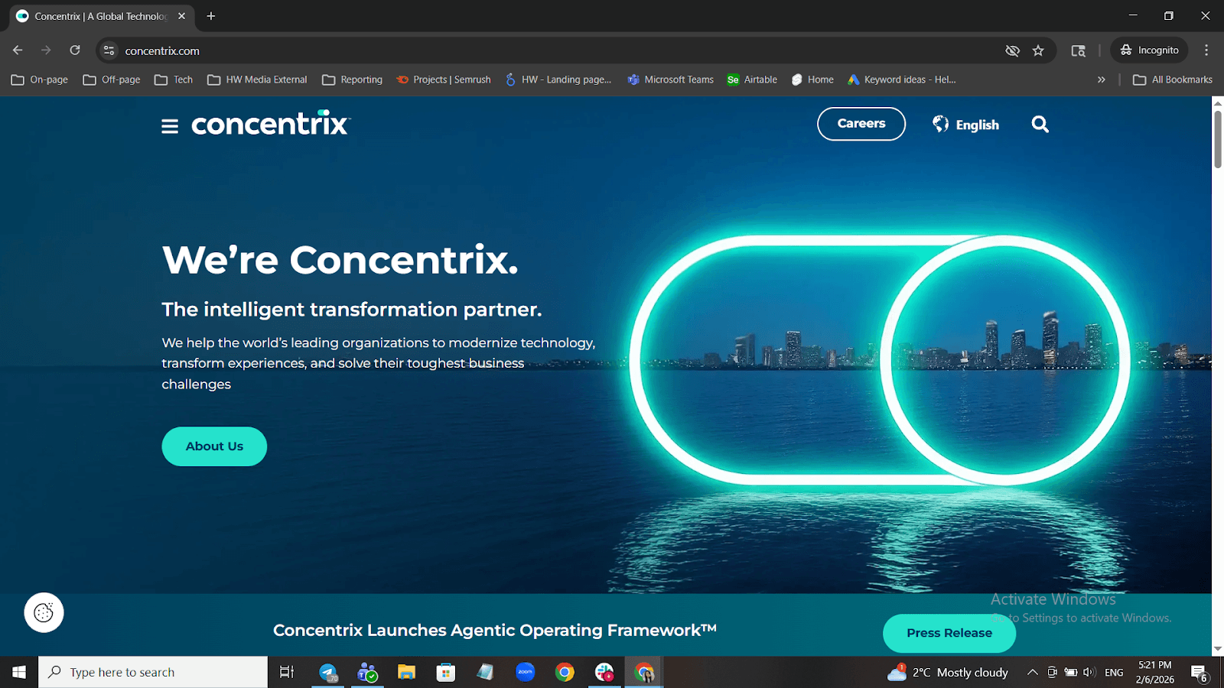Click the Careers button

[861, 124]
